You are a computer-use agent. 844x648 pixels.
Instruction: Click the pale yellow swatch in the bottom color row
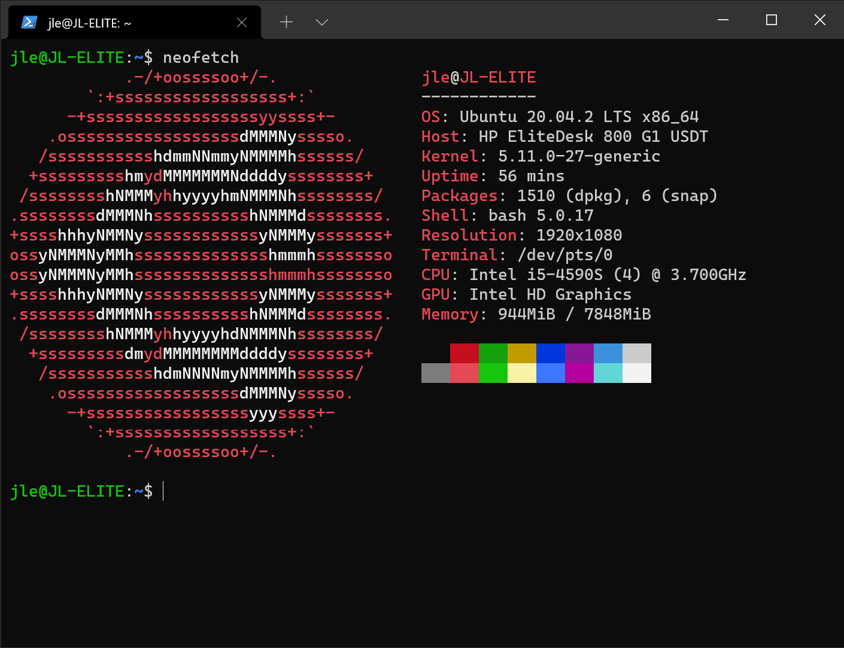(522, 373)
